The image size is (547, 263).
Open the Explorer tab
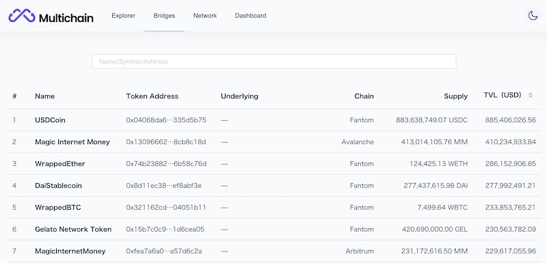pos(124,16)
